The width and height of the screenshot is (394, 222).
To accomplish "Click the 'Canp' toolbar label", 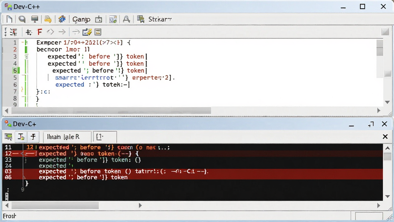I will [81, 19].
